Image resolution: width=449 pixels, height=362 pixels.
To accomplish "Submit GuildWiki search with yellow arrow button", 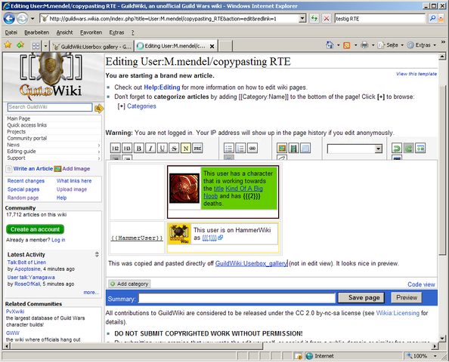I will coord(99,109).
